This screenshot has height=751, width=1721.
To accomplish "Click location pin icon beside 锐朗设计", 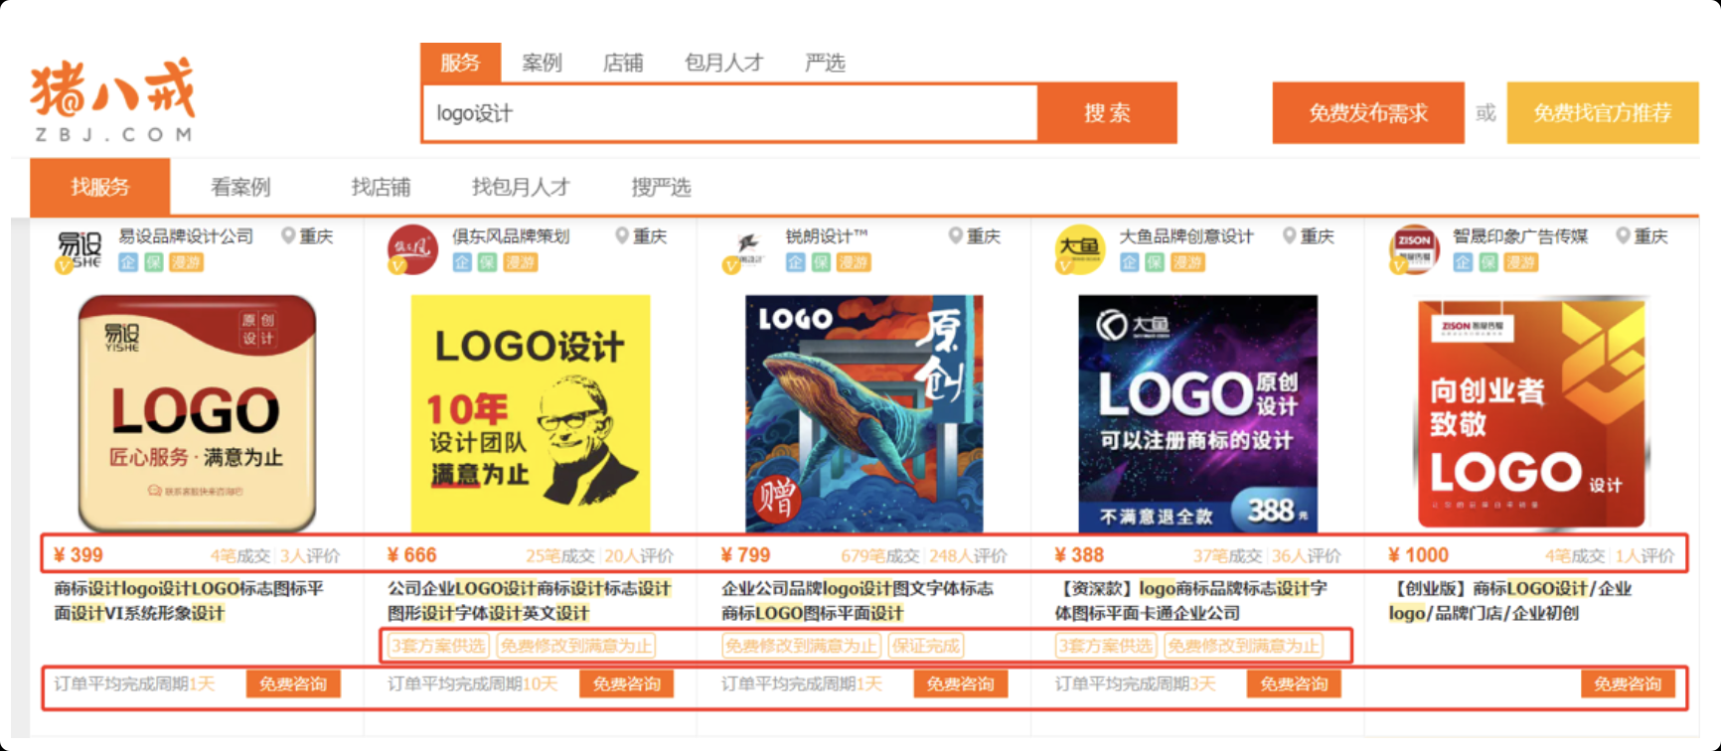I will point(956,236).
